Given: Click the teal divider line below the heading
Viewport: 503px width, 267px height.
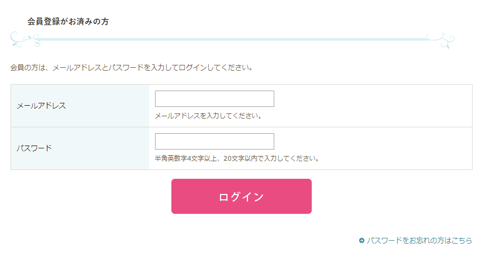Looking at the screenshot, I should (x=233, y=39).
